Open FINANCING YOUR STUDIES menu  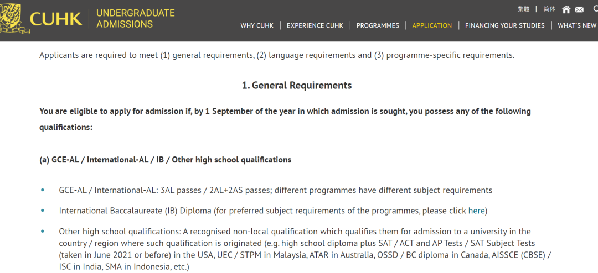coord(504,25)
